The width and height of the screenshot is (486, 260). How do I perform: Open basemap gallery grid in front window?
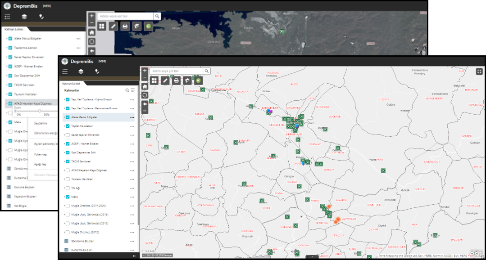coord(154,81)
